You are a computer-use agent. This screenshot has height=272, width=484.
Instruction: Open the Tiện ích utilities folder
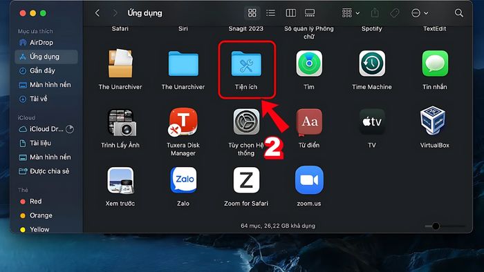246,64
